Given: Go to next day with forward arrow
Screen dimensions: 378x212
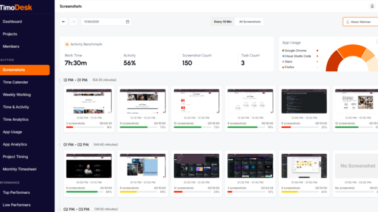Looking at the screenshot, I should click(73, 22).
